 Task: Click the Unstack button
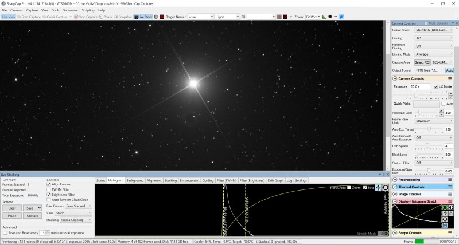pos(33,216)
